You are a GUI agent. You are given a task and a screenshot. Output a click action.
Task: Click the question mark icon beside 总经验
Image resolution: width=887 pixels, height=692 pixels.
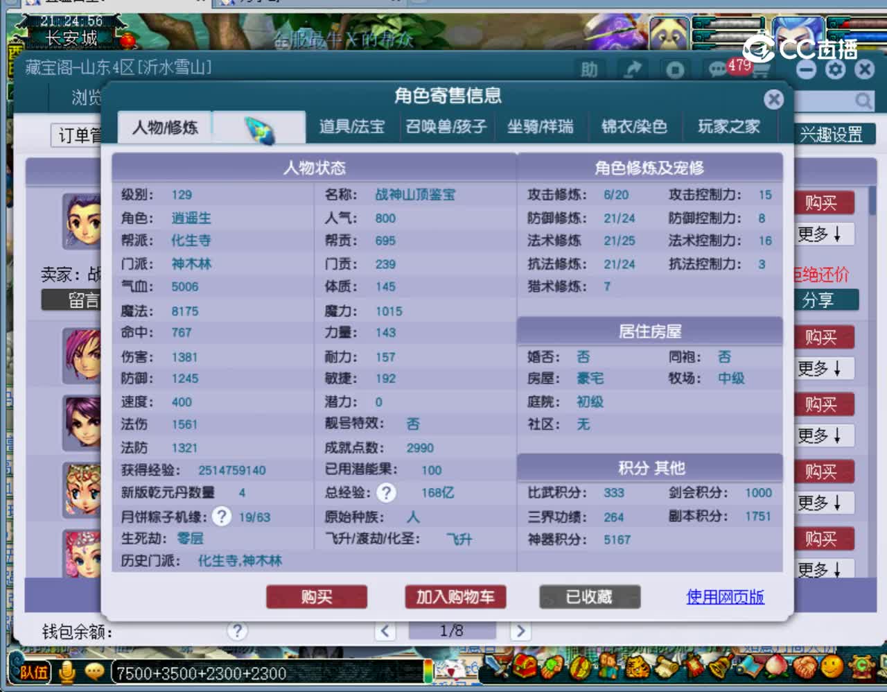pos(387,493)
